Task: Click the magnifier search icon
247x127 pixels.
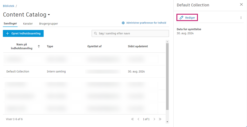Action: [x=96, y=33]
